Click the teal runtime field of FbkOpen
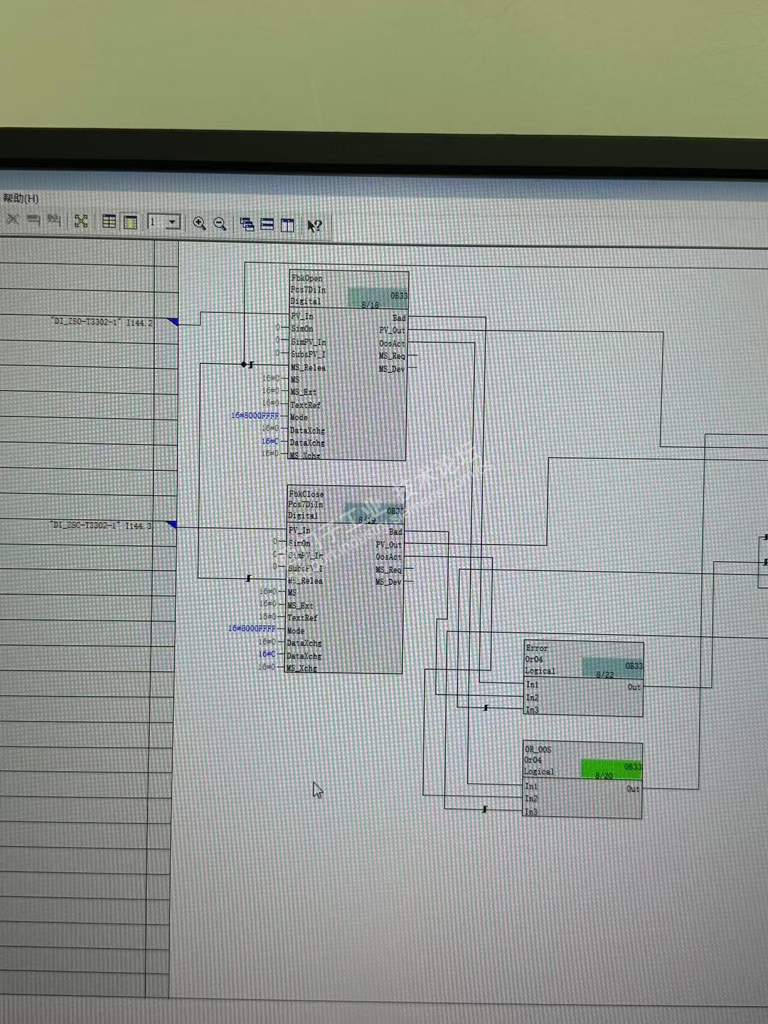 click(x=378, y=298)
